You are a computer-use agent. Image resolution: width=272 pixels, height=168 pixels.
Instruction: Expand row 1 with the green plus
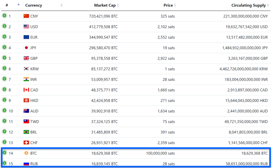pos(5,16)
